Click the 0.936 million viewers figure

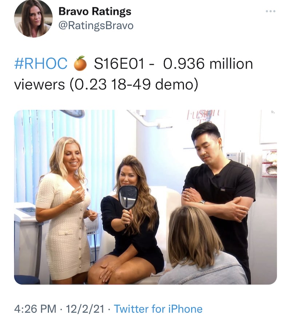(208, 64)
